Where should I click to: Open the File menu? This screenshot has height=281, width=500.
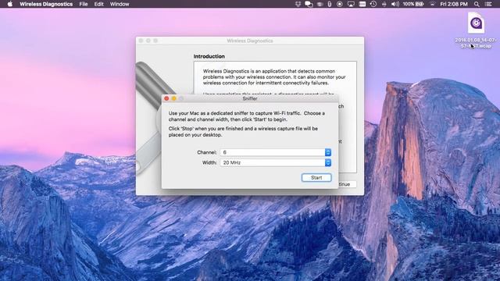[x=84, y=4]
